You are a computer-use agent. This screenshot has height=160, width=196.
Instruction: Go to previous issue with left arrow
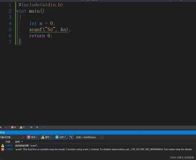[31, 127]
